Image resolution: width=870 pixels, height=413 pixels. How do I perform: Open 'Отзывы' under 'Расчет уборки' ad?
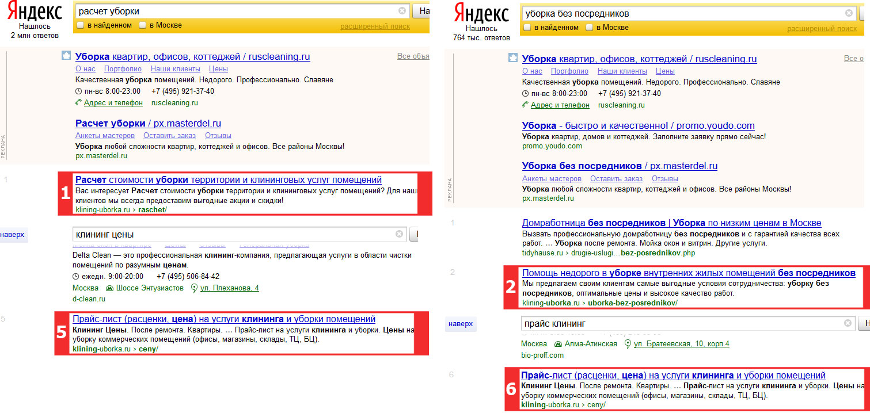[x=218, y=136]
